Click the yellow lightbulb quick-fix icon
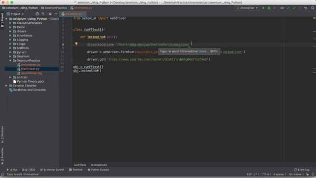The width and height of the screenshot is (316, 178). [x=76, y=44]
